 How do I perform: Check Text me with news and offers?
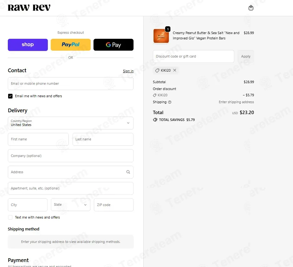(10, 217)
